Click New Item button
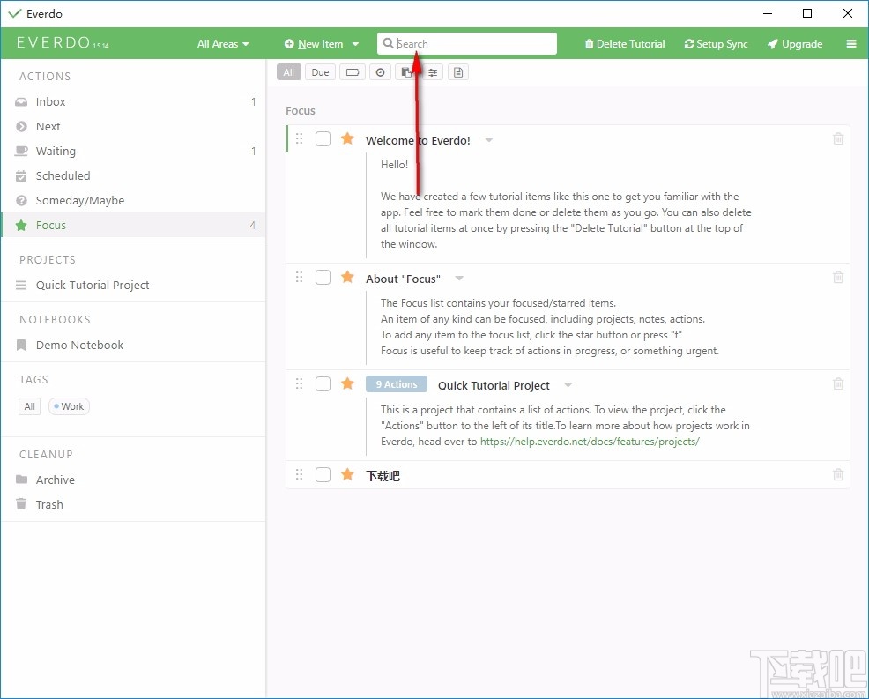Viewport: 869px width, 699px height. click(315, 44)
